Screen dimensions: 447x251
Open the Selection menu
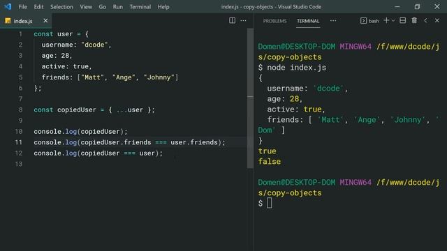point(61,6)
